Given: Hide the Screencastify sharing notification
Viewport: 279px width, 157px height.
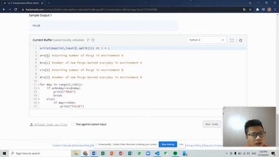Looking at the screenshot, I should pos(181,144).
